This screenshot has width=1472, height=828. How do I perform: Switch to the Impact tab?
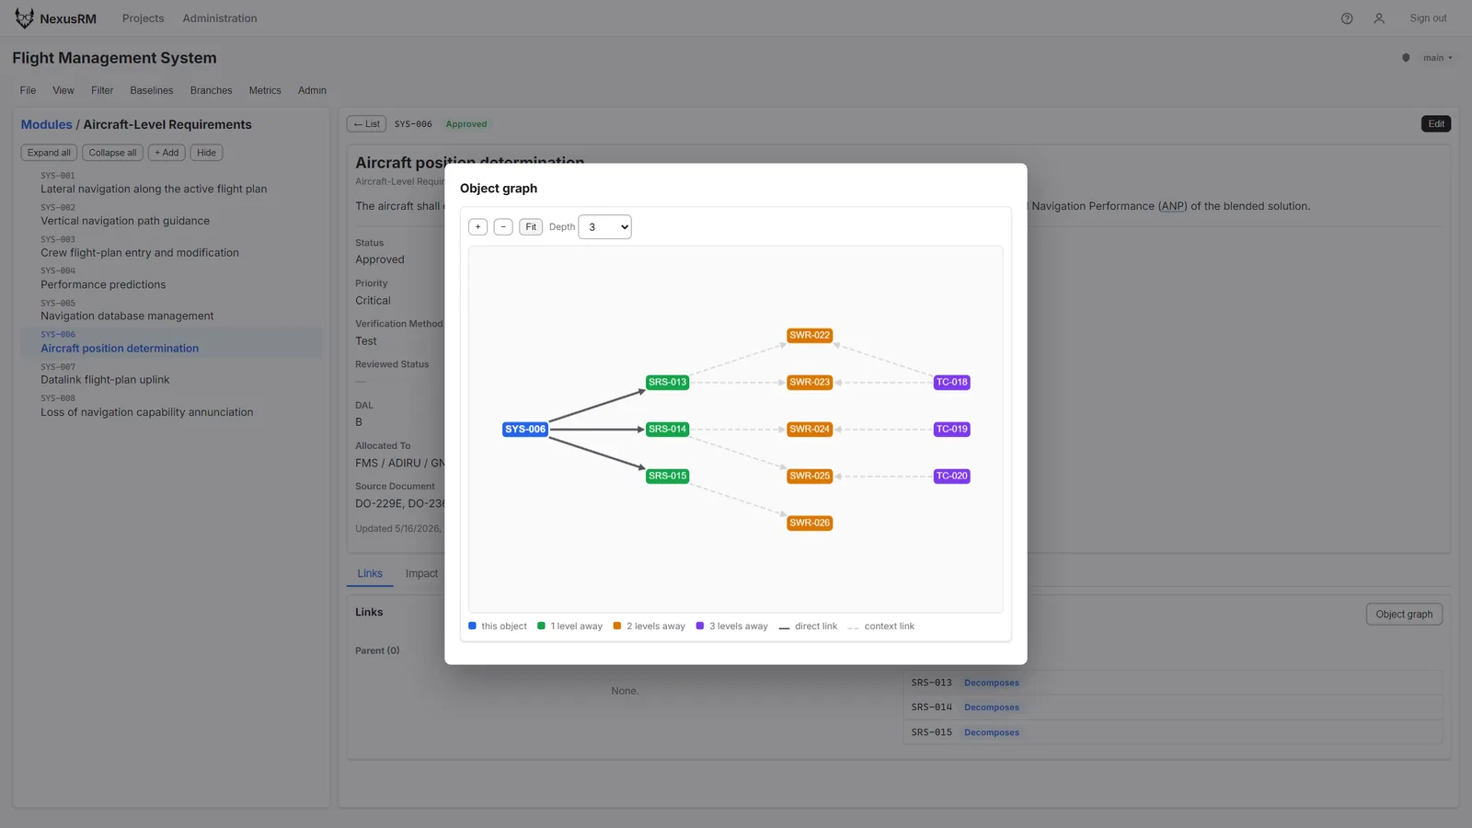(x=421, y=574)
